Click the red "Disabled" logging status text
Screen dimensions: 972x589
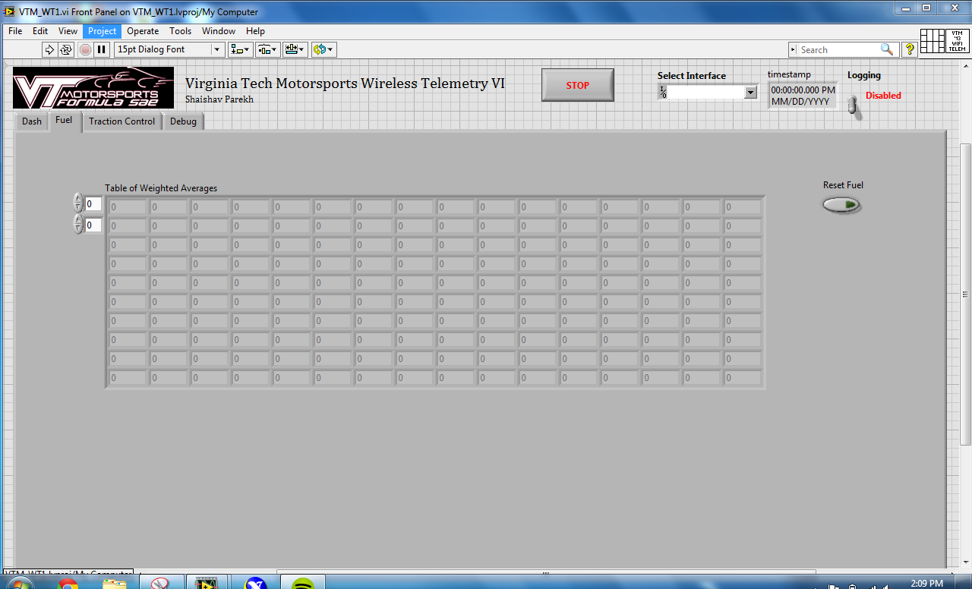(883, 96)
